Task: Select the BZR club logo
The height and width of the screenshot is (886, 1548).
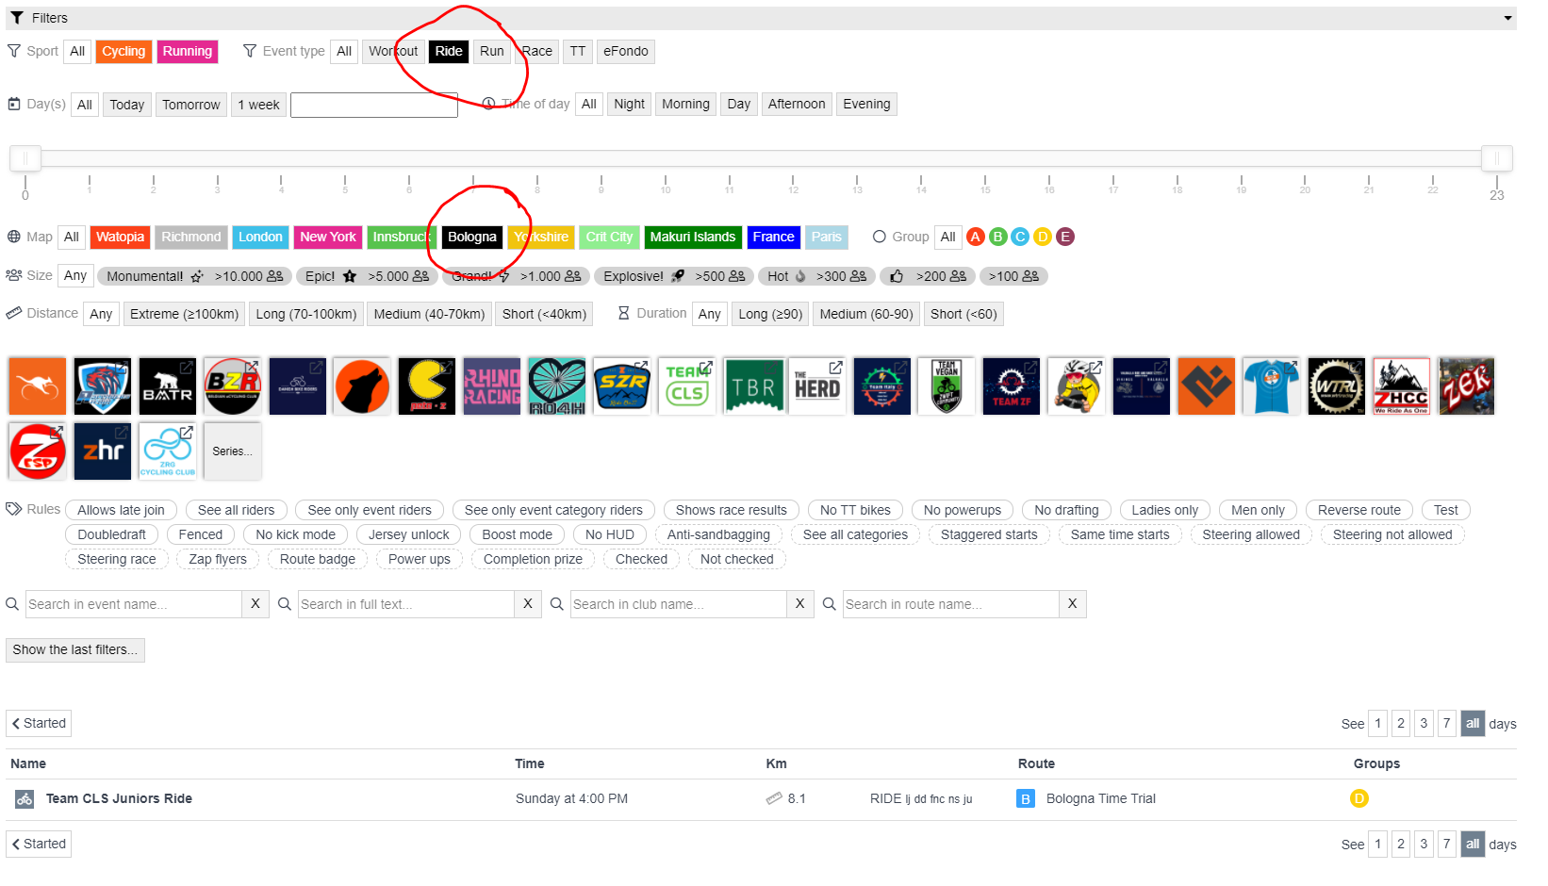Action: point(232,386)
